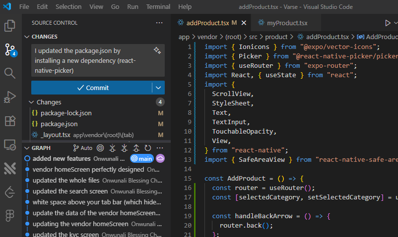
Task: Click line number 15 in the gutter
Action: [x=188, y=179]
